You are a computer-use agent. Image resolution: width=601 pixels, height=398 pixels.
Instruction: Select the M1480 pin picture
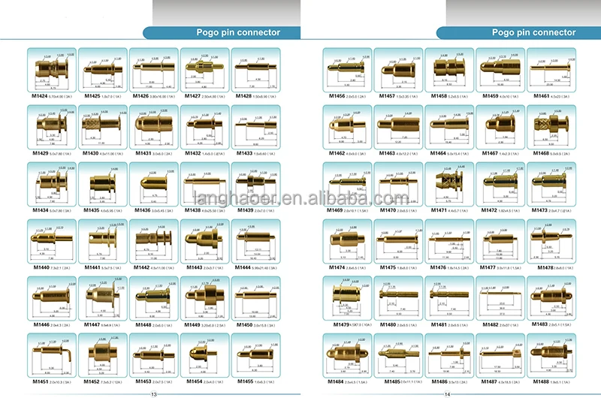[x=398, y=298]
